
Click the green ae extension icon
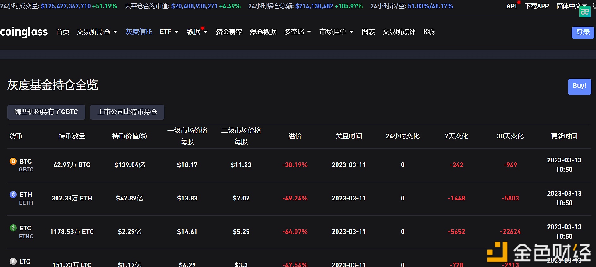pyautogui.click(x=585, y=12)
